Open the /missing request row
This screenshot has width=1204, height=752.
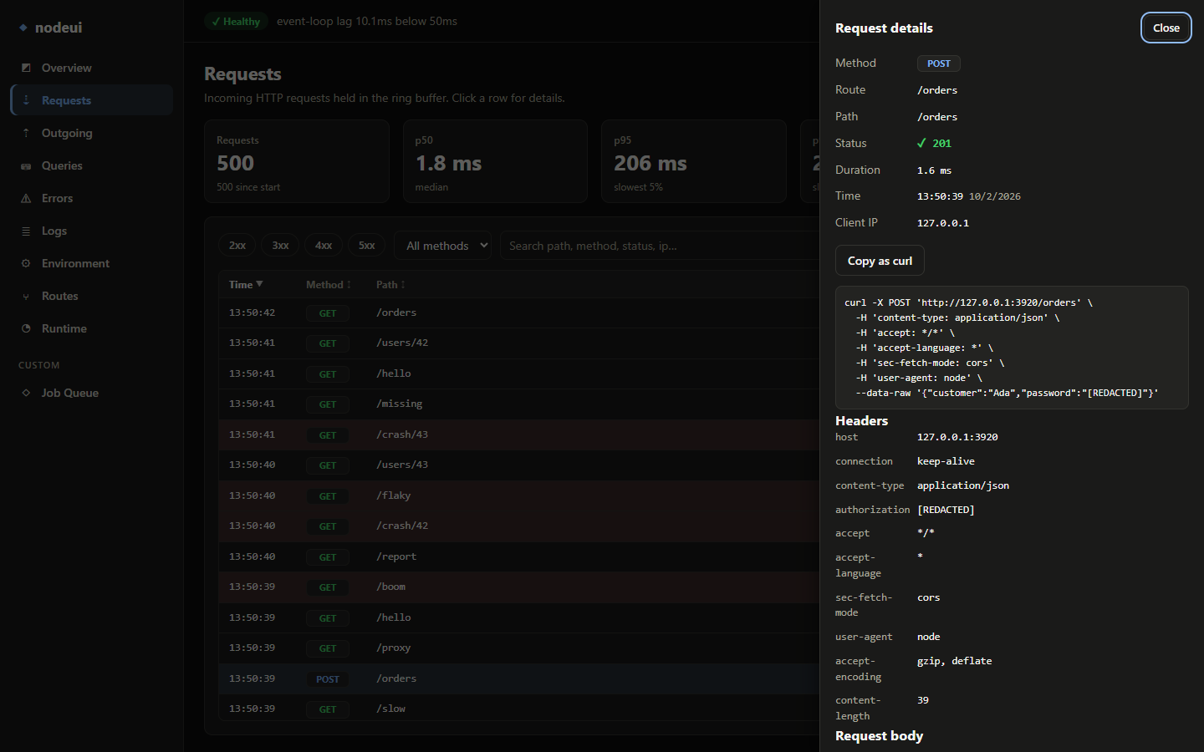point(518,404)
